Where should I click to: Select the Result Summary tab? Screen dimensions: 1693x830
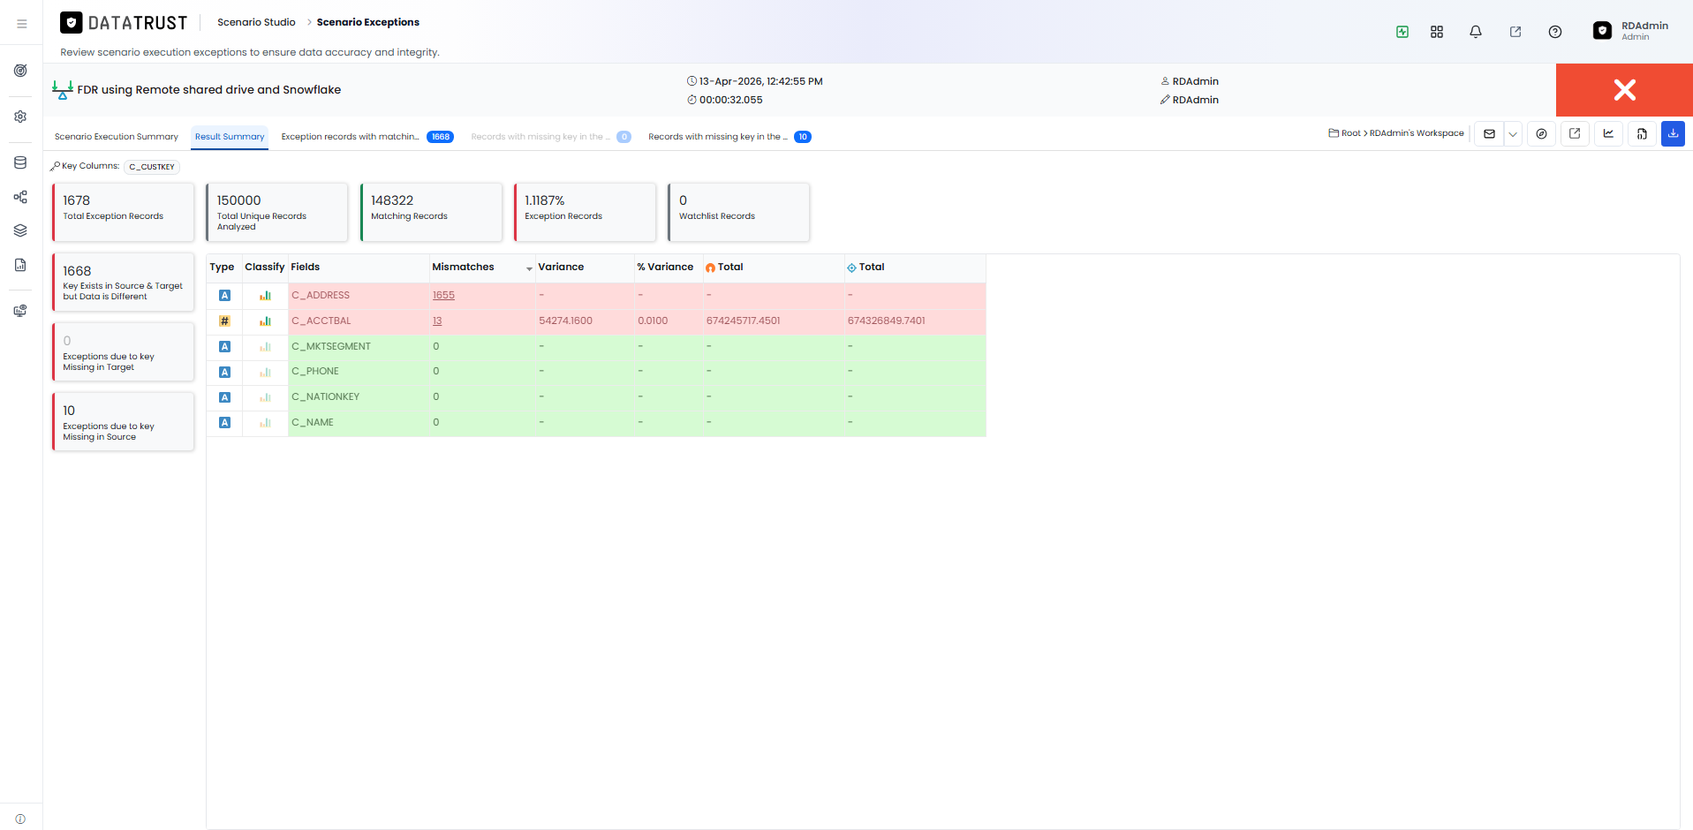(230, 137)
